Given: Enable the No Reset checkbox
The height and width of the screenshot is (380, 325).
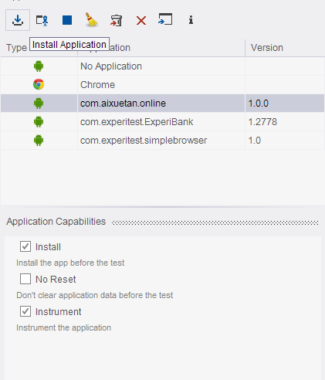Looking at the screenshot, I should tap(25, 279).
